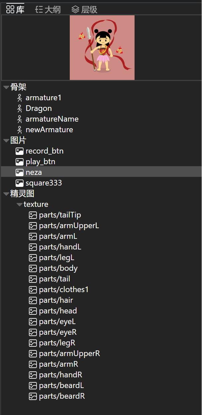This screenshot has width=202, height=415.
Task: Collapse the 图片 section
Action: click(6, 141)
